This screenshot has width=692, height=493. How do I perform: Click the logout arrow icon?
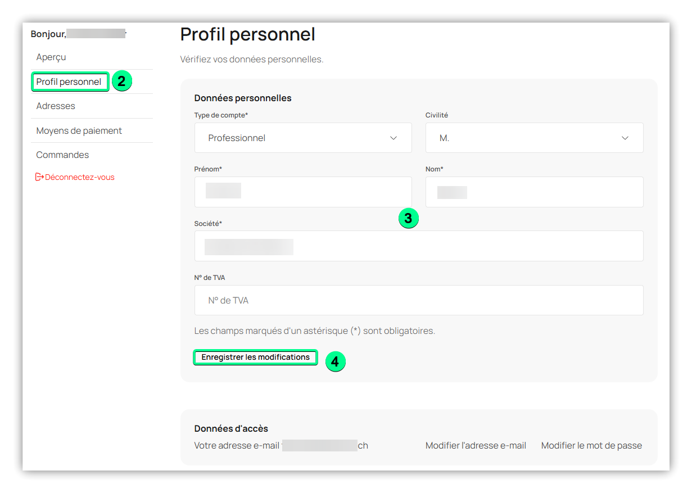click(39, 177)
